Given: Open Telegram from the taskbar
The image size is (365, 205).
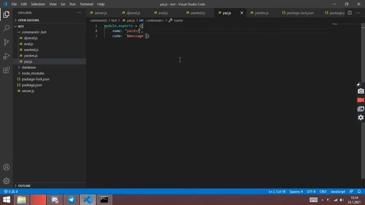Looking at the screenshot, I should pos(71,200).
